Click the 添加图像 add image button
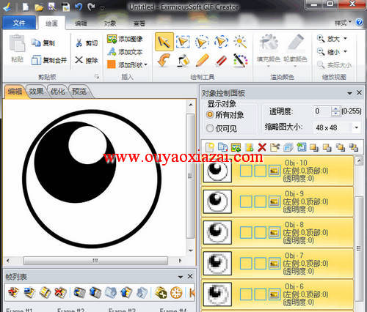 click(x=125, y=39)
